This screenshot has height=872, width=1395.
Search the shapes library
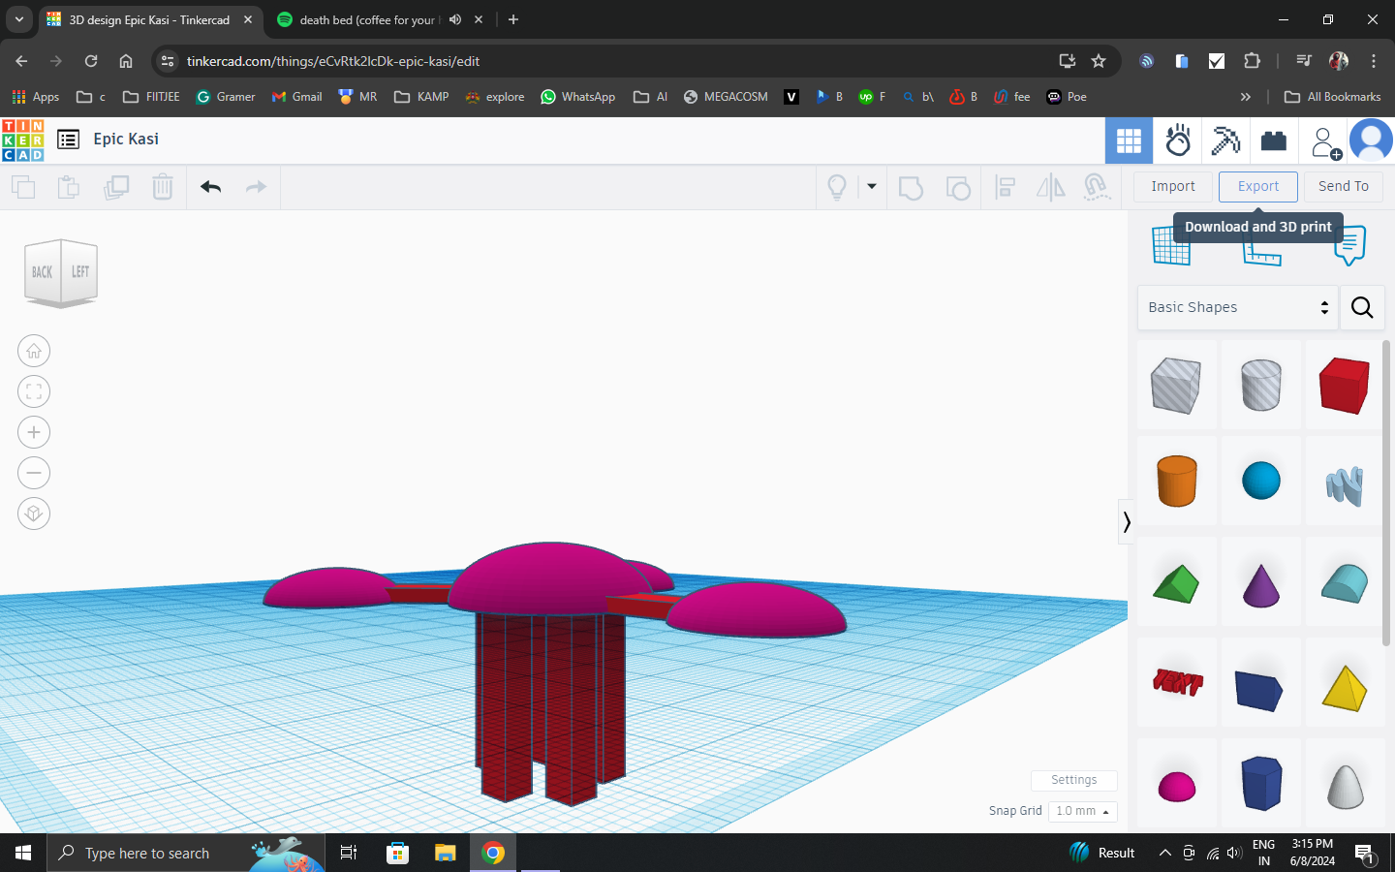1362,307
